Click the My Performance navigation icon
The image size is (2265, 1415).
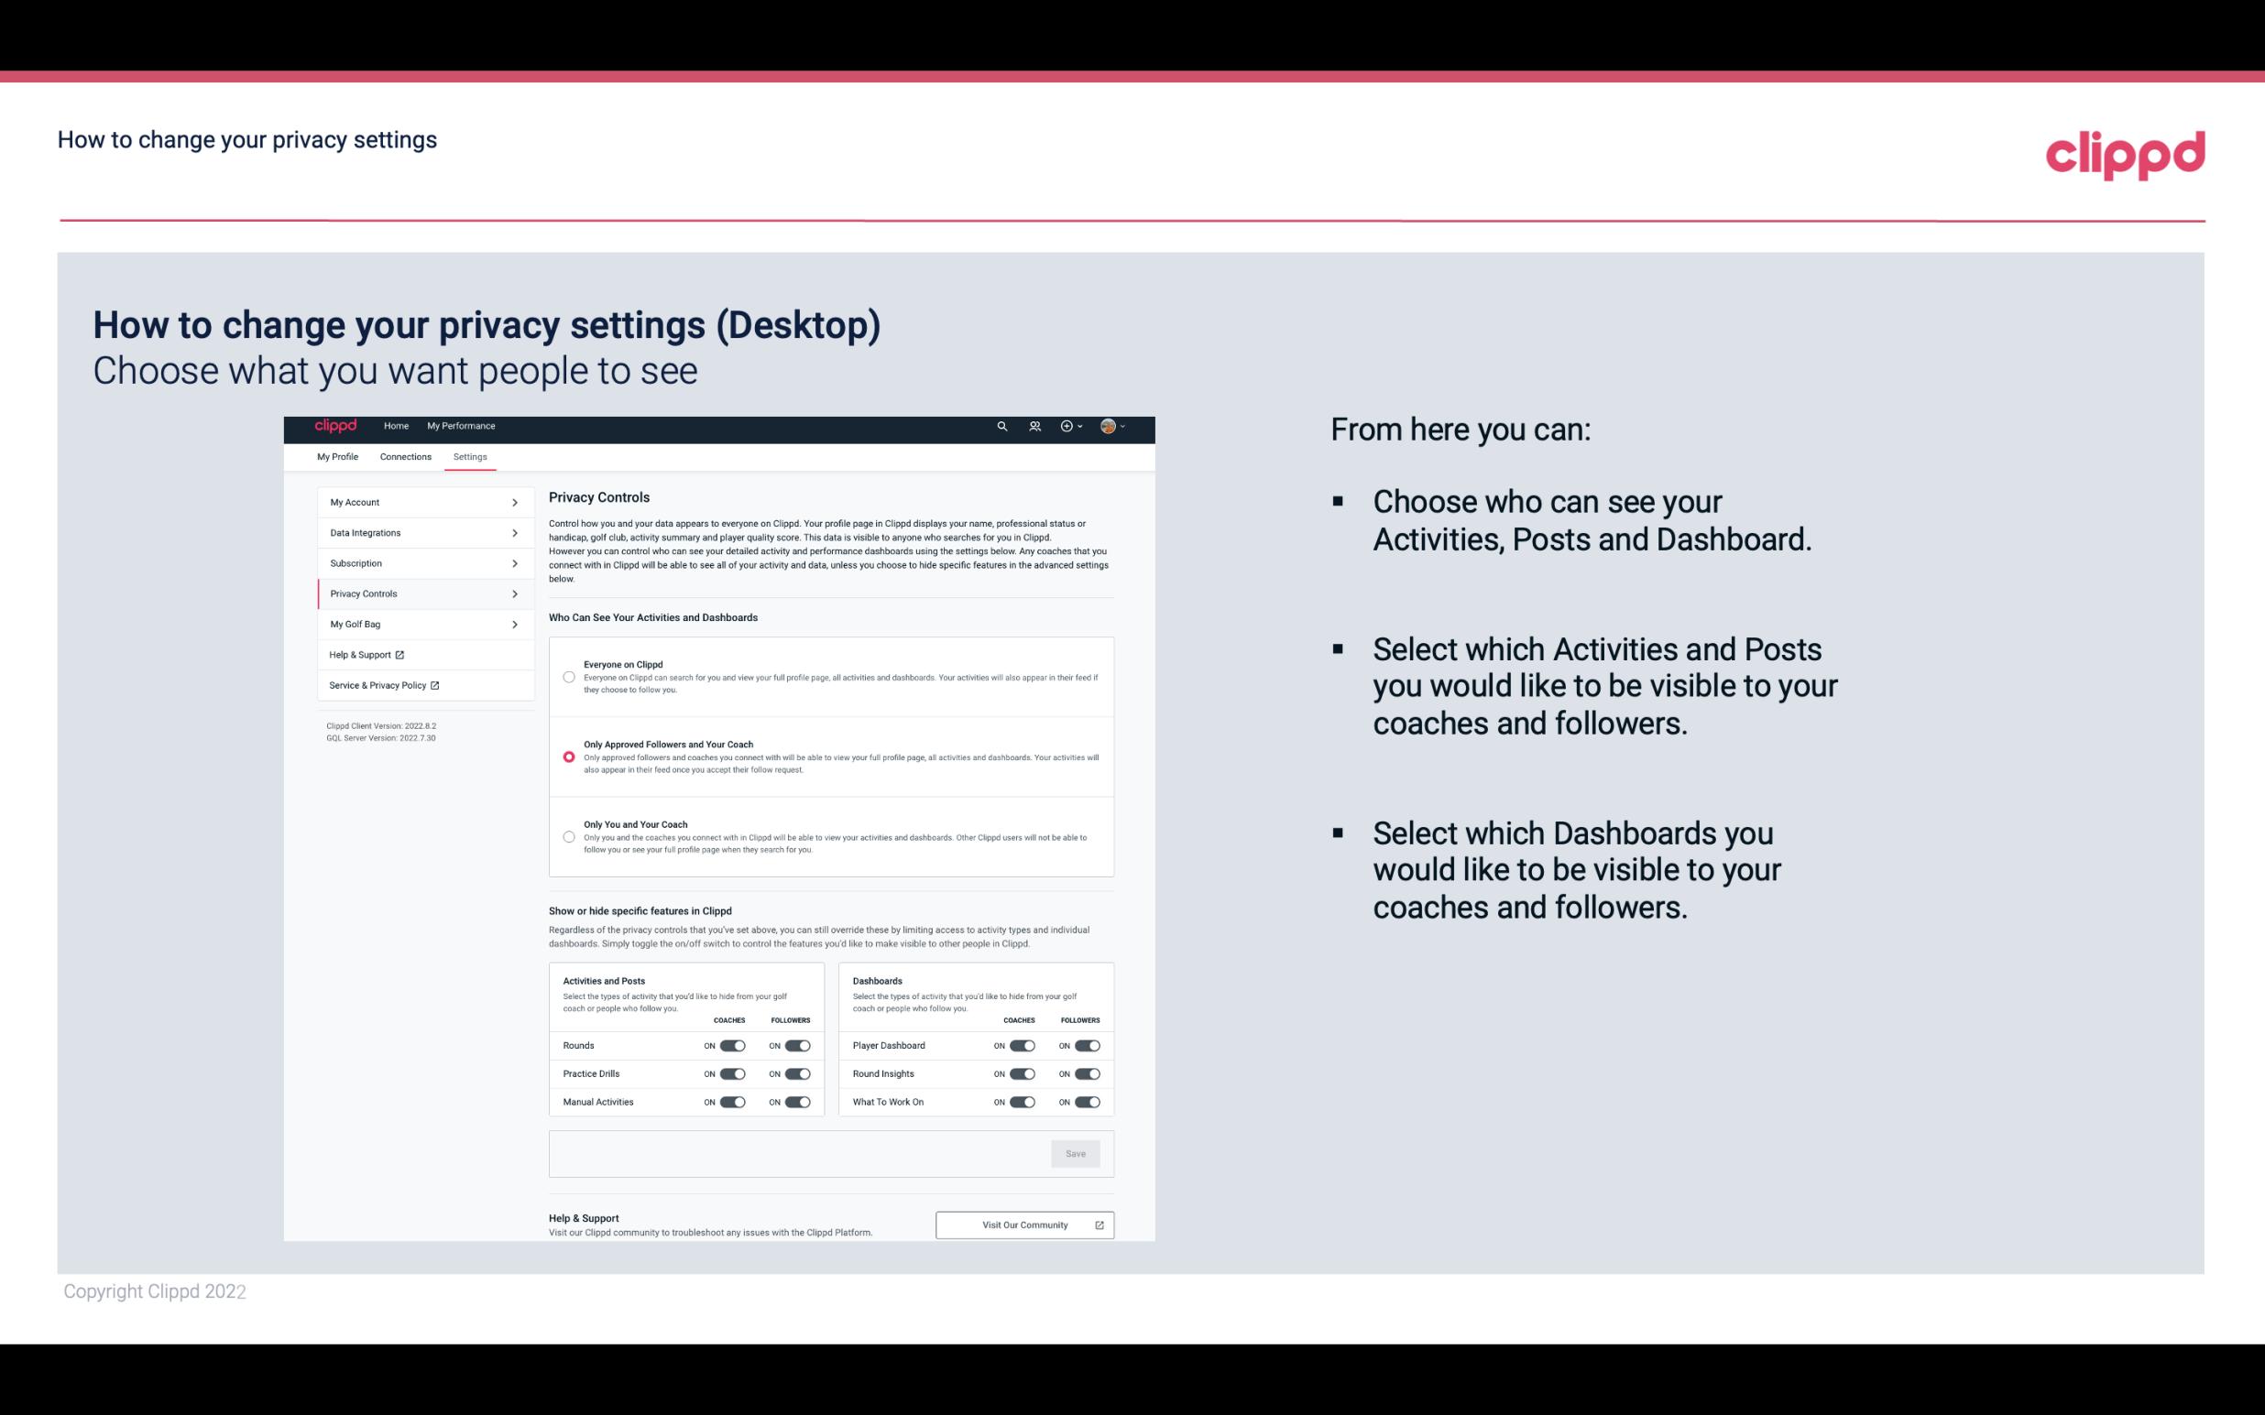coord(462,426)
